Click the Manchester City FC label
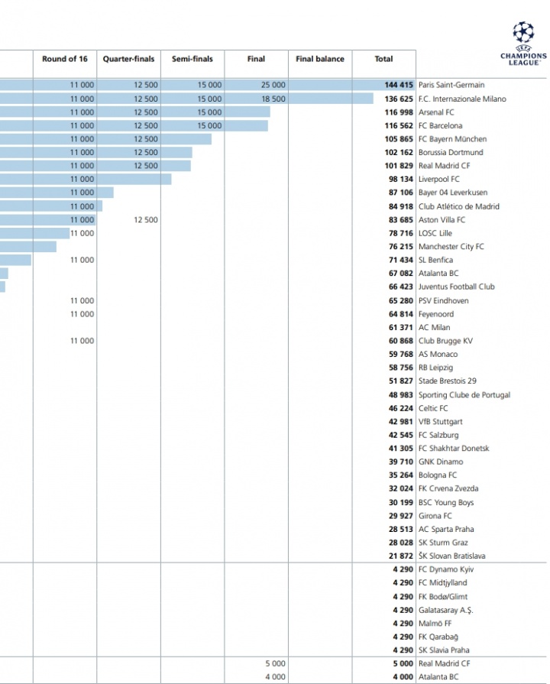 (451, 247)
